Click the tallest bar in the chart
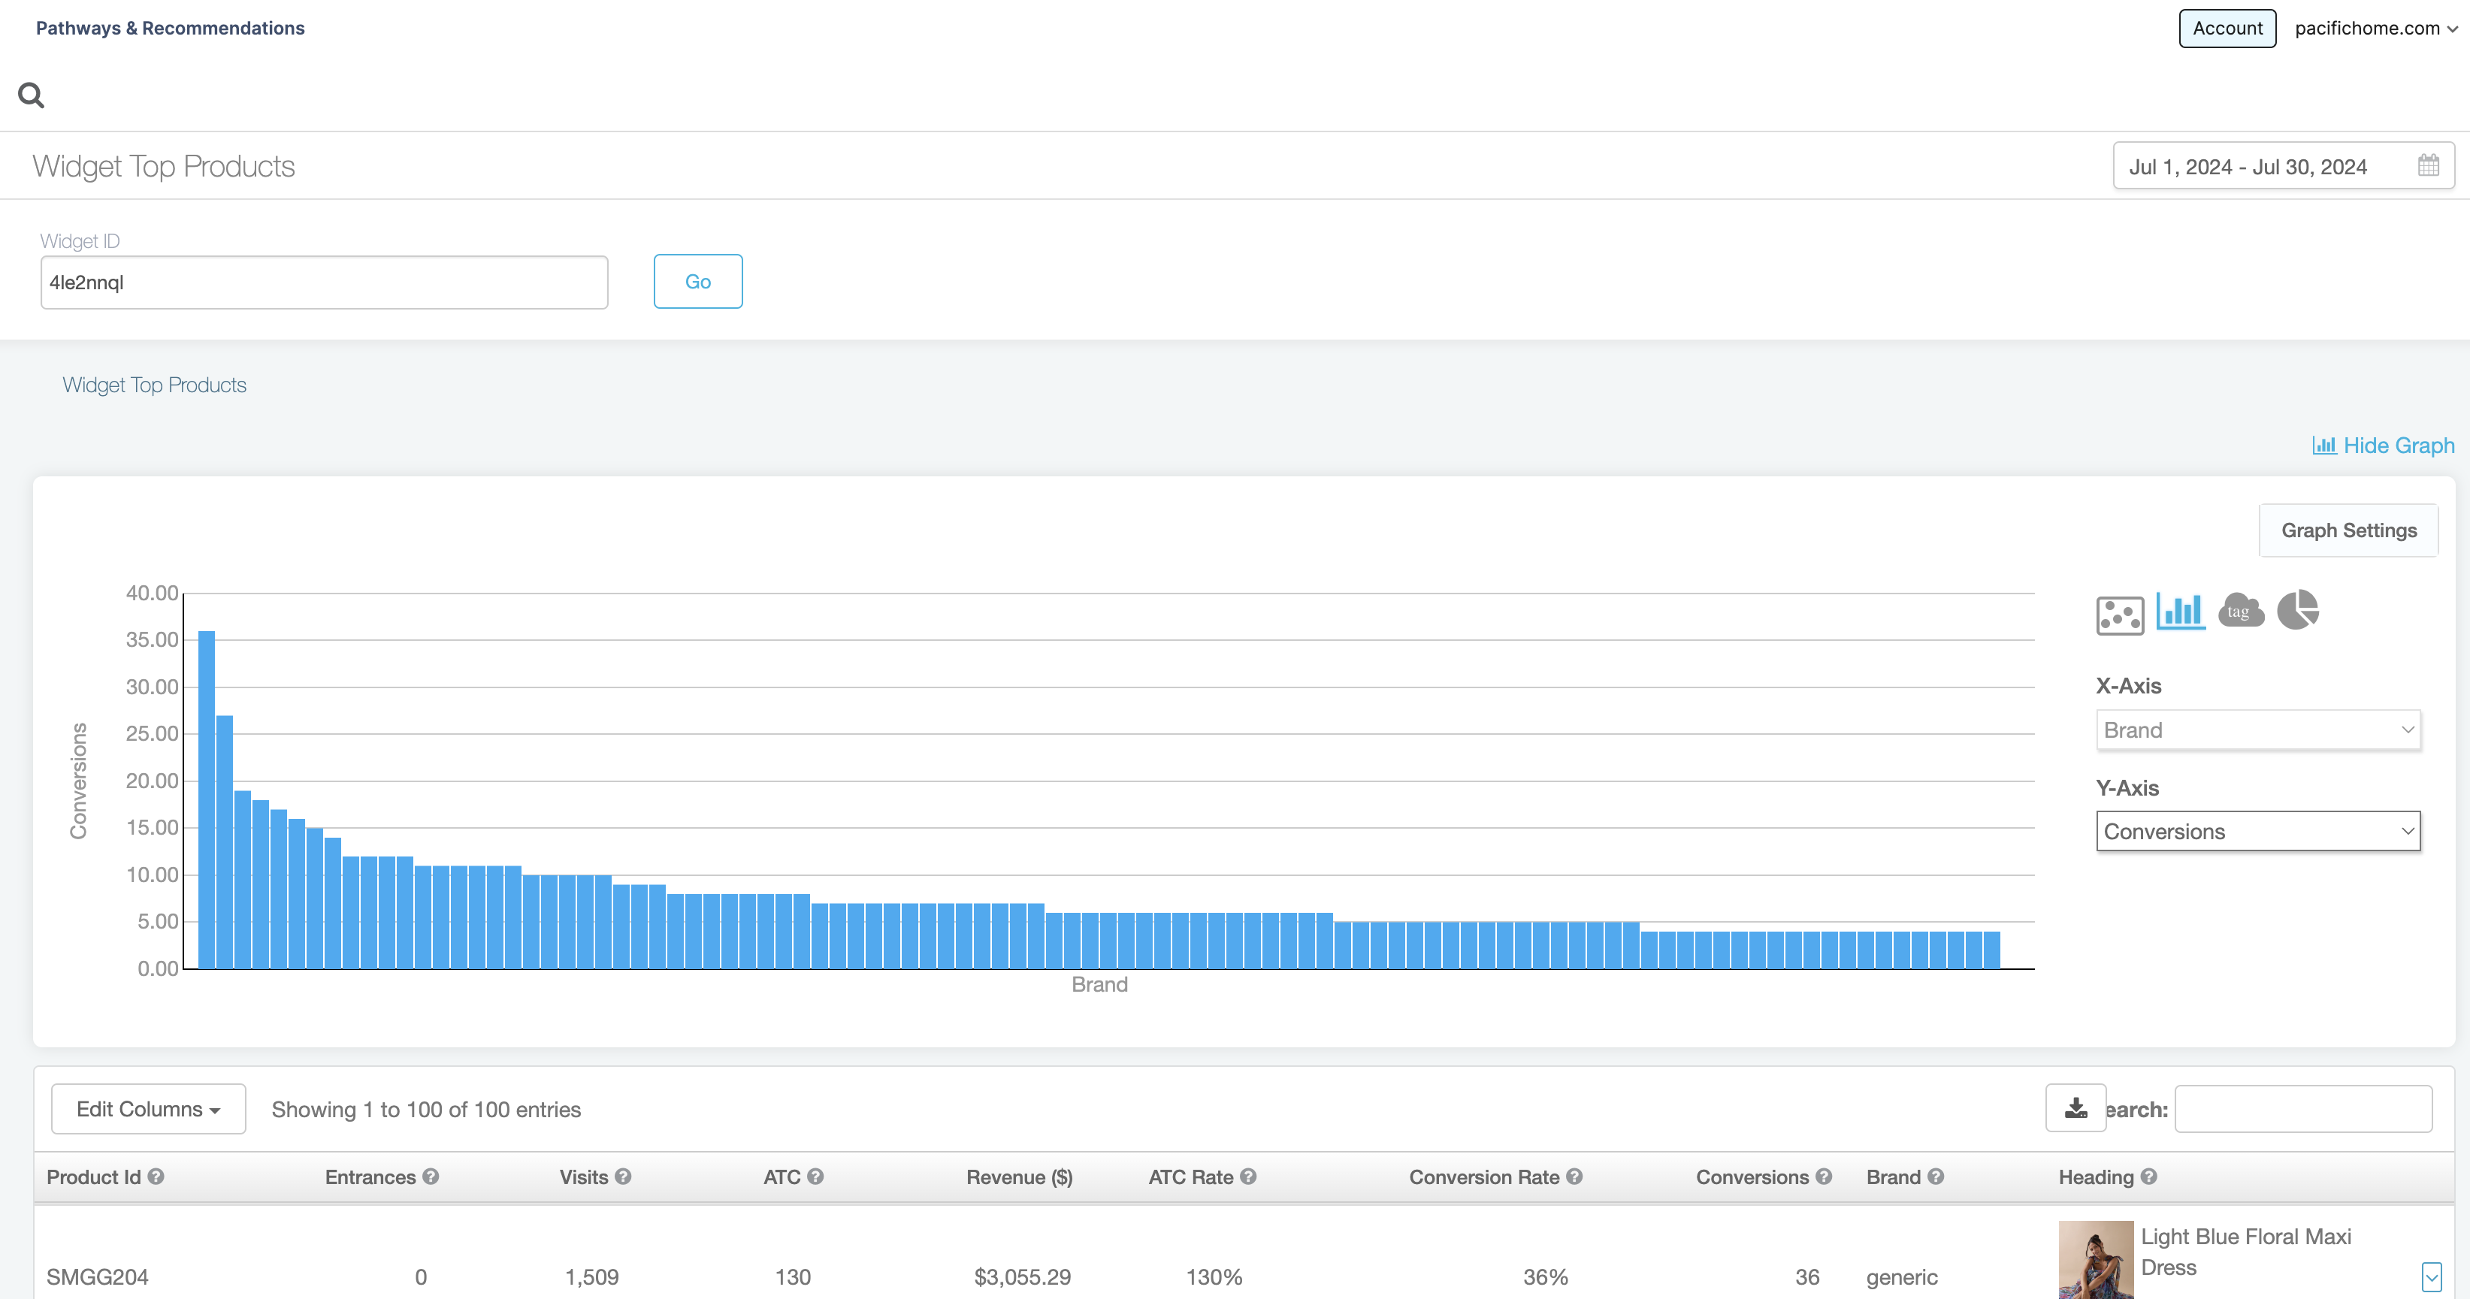This screenshot has width=2470, height=1299. pyautogui.click(x=206, y=799)
